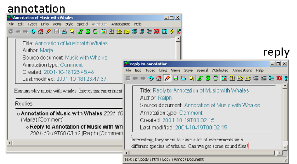Go to home page in reply window
This screenshot has width=297, height=164.
[159, 78]
